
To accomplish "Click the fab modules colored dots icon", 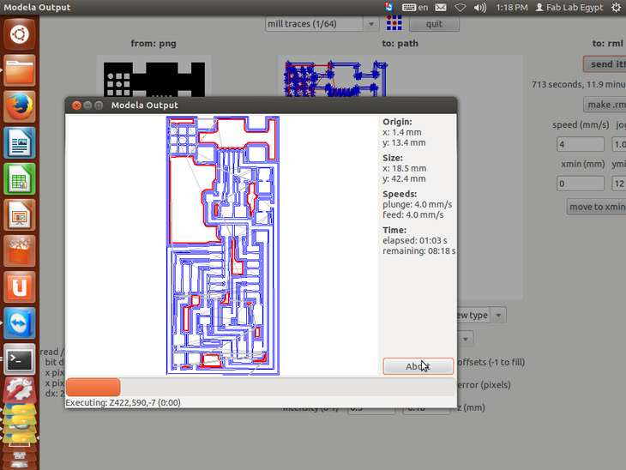I will (x=394, y=23).
